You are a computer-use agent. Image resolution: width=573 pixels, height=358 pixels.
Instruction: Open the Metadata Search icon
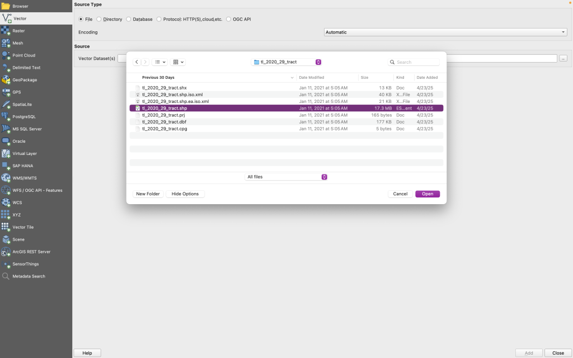[x=6, y=276]
